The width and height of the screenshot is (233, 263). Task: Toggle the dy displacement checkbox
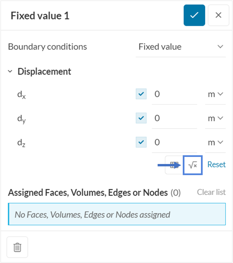click(141, 118)
